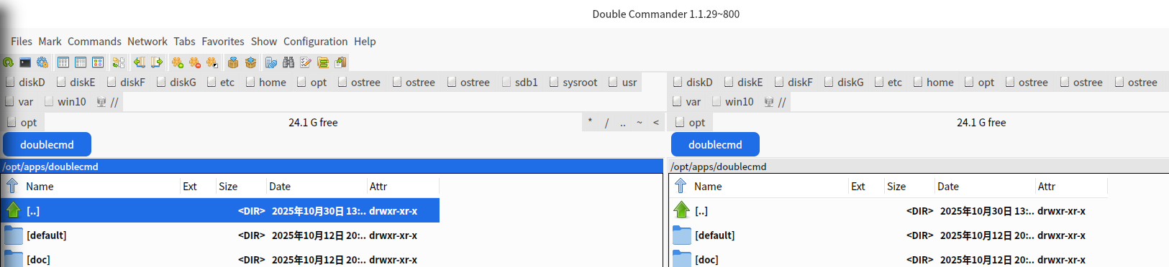Screen dimensions: 1169x267
Task: Click the '<' button in left panel
Action: click(656, 123)
